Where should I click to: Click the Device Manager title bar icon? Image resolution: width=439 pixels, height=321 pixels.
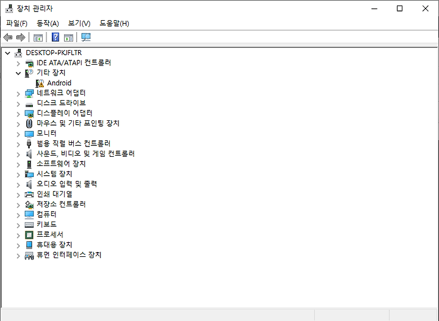click(x=9, y=9)
